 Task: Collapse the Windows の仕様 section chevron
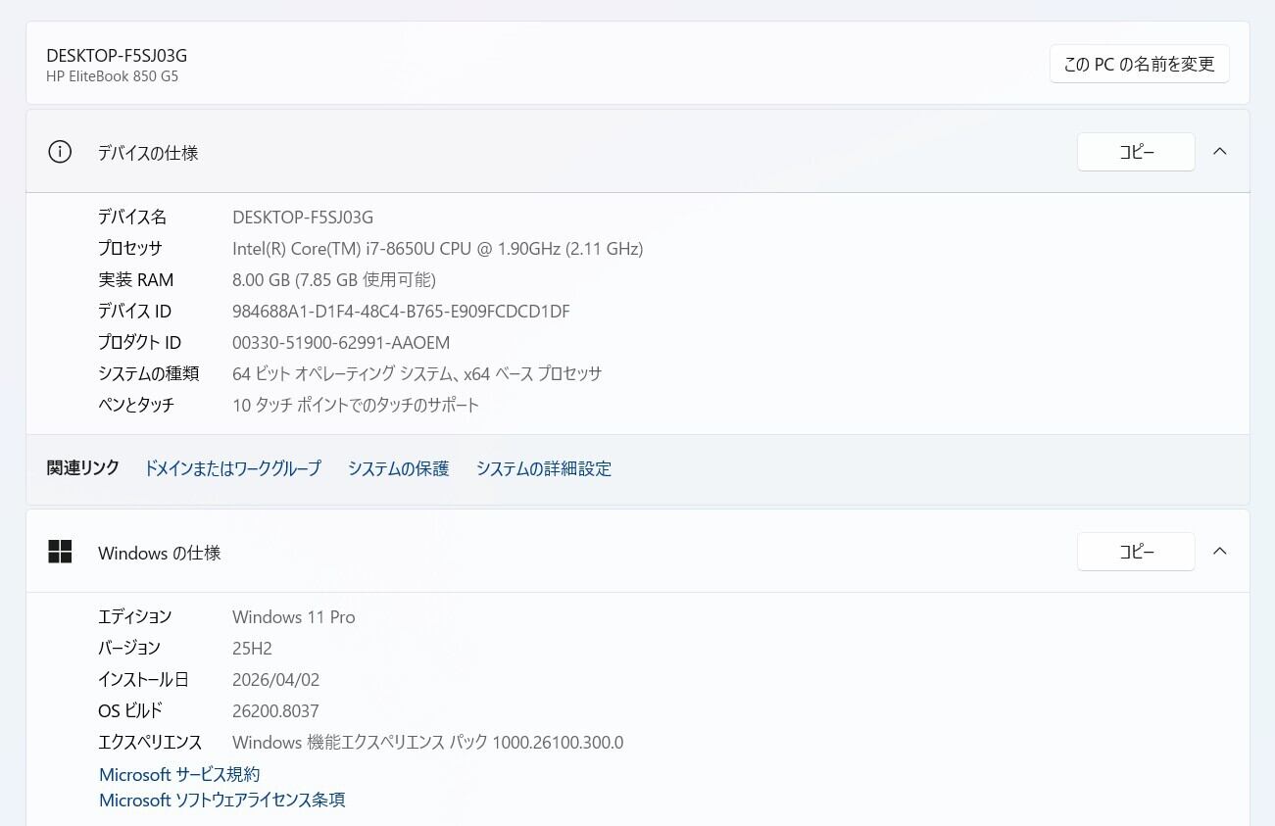[x=1220, y=551]
